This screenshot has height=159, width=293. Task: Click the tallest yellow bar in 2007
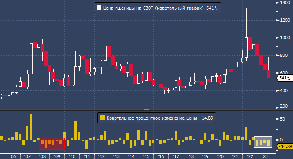[x=31, y=127]
